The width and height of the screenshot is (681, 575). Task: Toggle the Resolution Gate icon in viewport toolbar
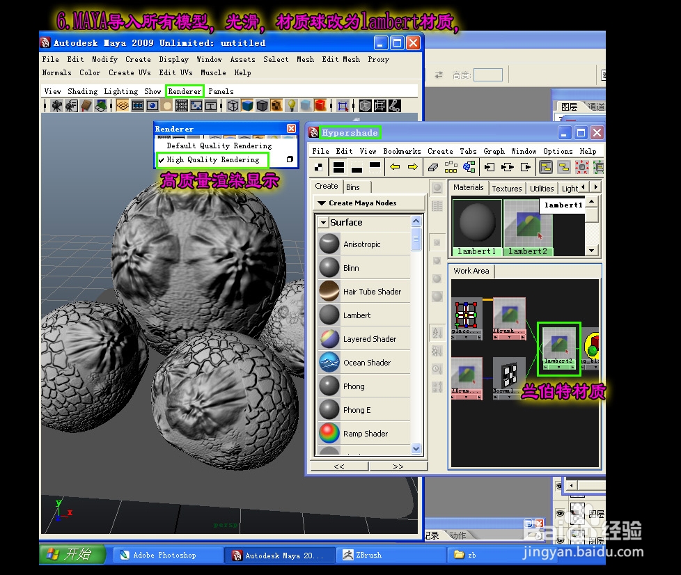coord(152,106)
